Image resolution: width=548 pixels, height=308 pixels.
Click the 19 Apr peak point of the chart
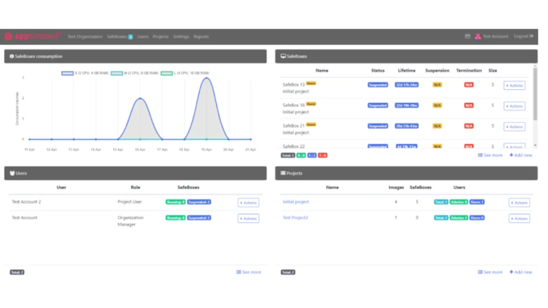(x=206, y=78)
